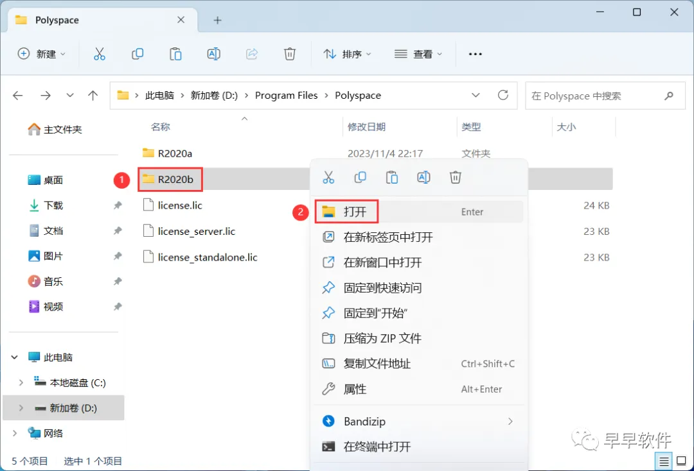This screenshot has height=471, width=694.
Task: Expand the Bandizip submenu arrow
Action: (x=510, y=422)
